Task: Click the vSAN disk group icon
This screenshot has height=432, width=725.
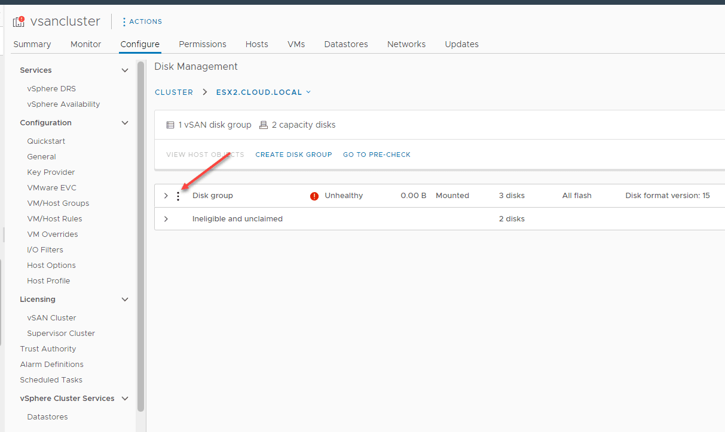Action: (171, 125)
